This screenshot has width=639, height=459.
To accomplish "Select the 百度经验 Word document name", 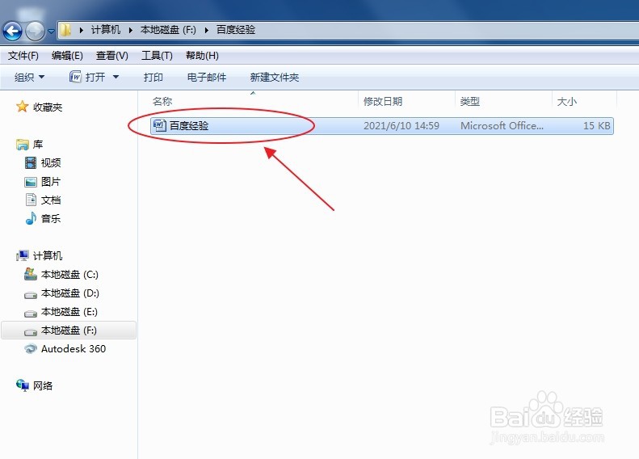I will click(x=189, y=125).
